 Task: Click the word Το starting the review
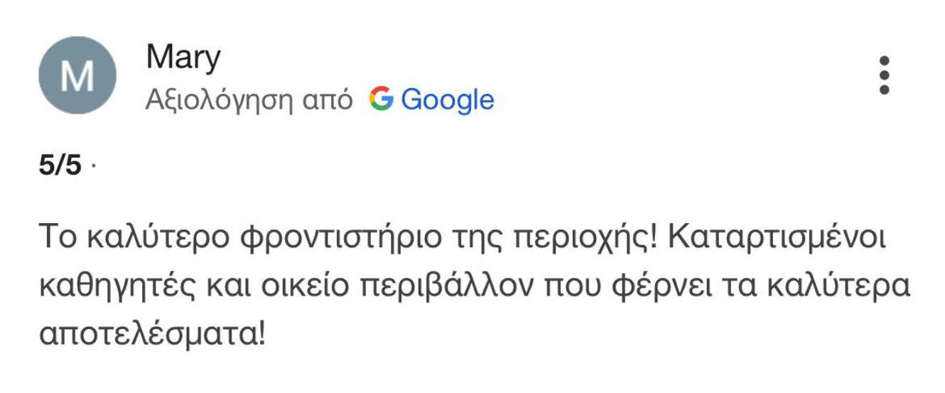point(56,238)
